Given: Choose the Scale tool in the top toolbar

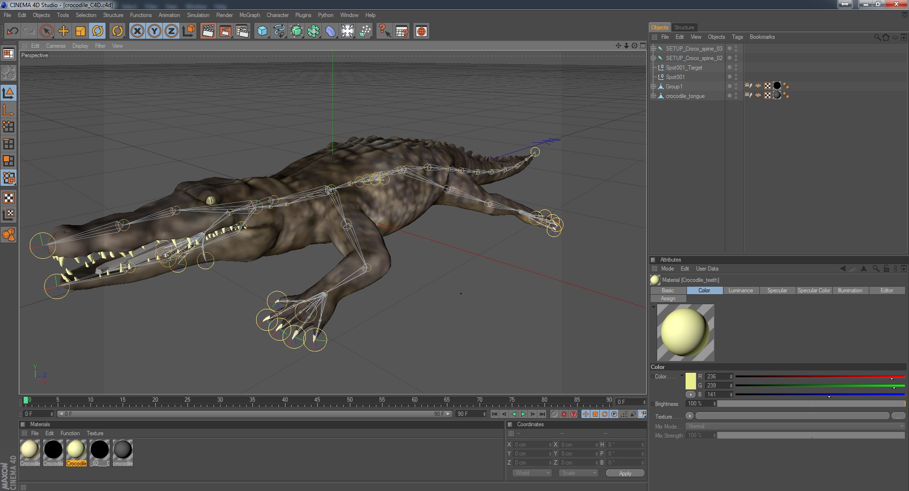Looking at the screenshot, I should (x=80, y=31).
